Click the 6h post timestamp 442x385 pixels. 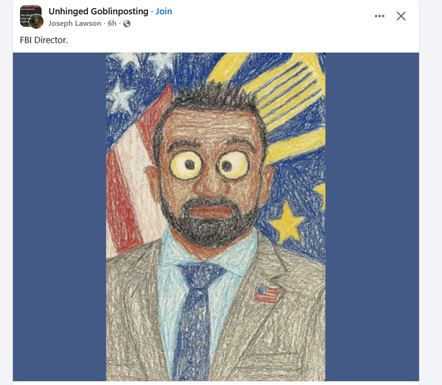112,24
